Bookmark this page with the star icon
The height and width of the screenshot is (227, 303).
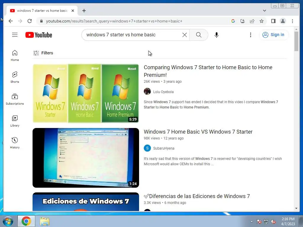click(x=262, y=21)
